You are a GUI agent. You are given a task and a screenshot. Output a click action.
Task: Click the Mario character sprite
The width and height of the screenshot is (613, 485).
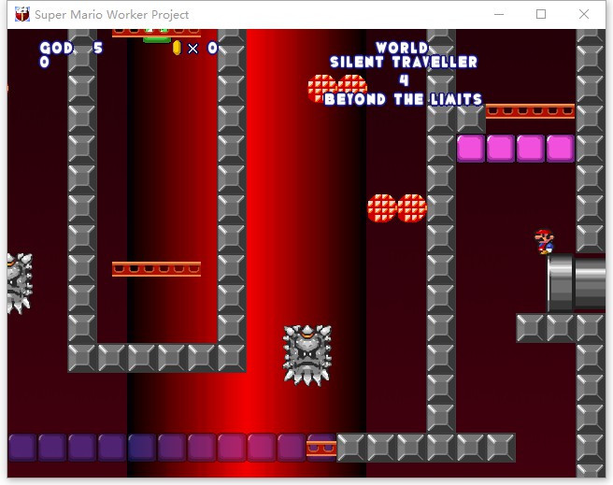point(544,242)
